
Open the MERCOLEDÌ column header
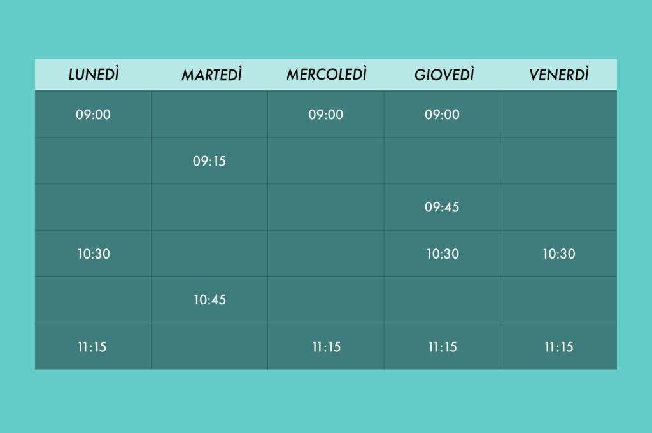pyautogui.click(x=327, y=74)
